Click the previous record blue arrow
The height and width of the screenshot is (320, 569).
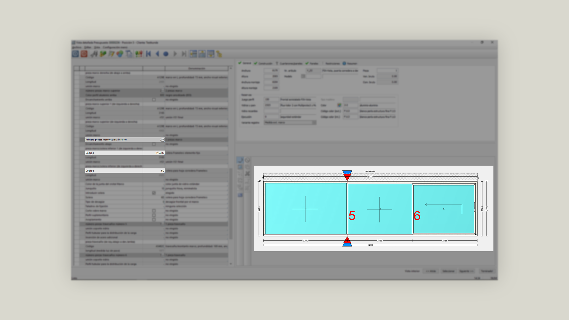[157, 54]
